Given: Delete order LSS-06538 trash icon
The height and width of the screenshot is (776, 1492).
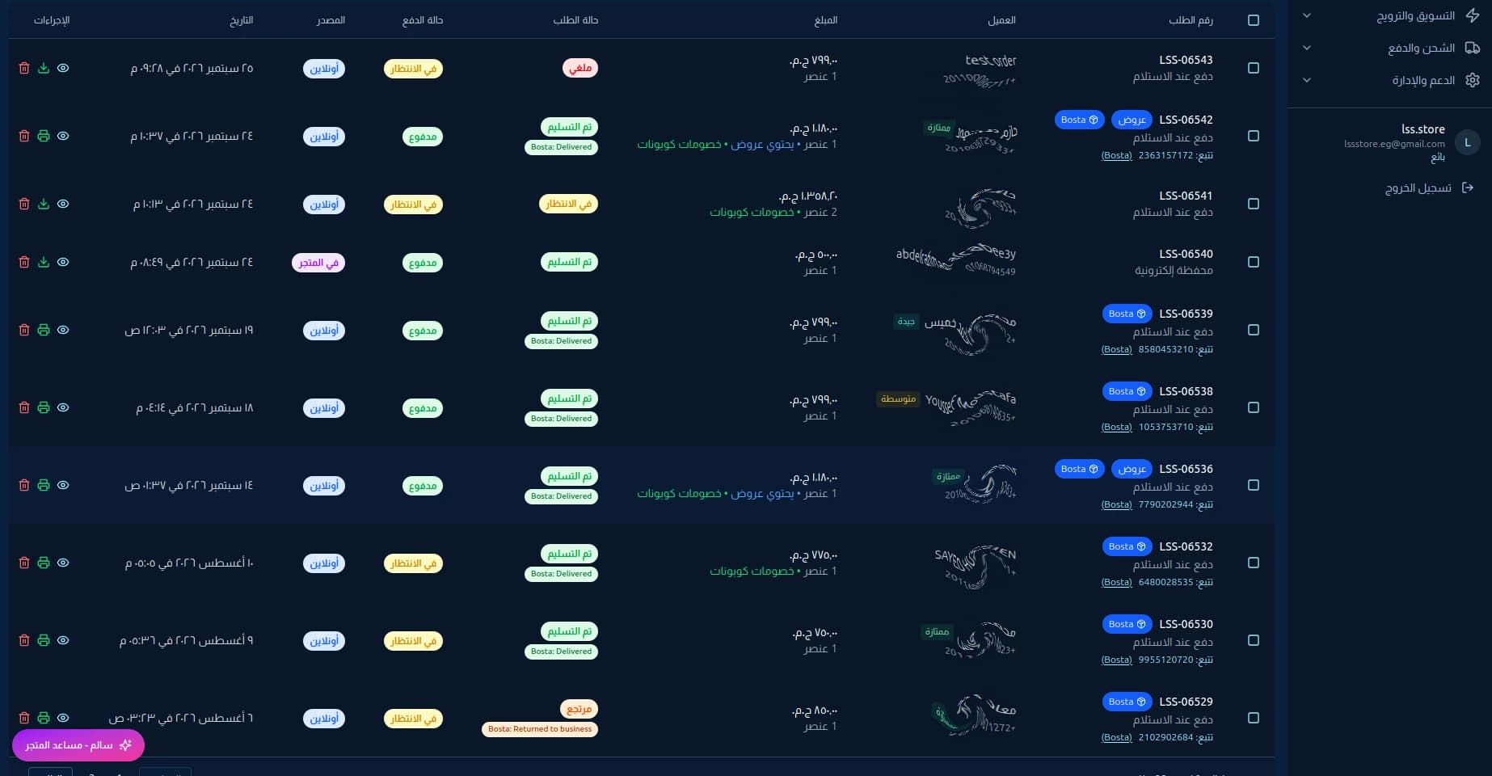Looking at the screenshot, I should (24, 408).
